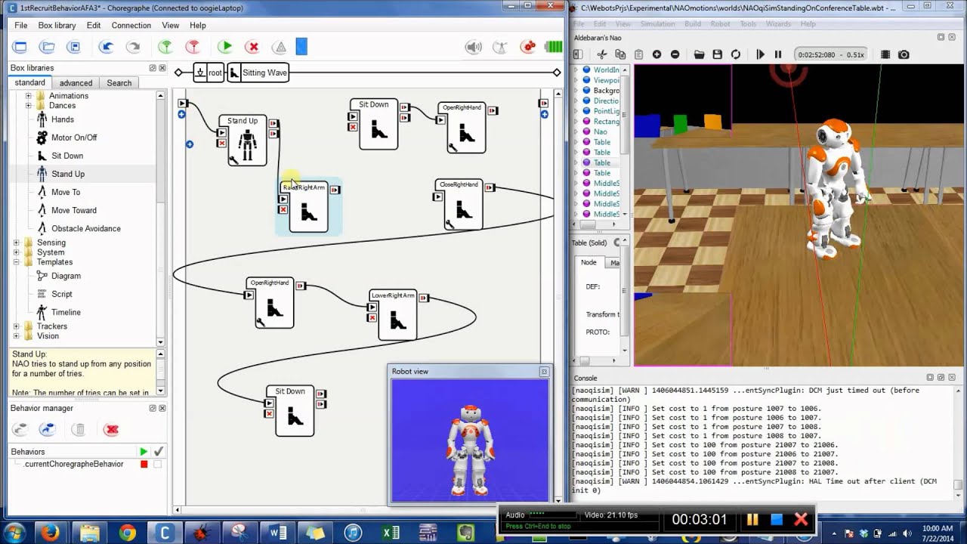
Task: Click Webots movie recording film icon
Action: tap(885, 54)
